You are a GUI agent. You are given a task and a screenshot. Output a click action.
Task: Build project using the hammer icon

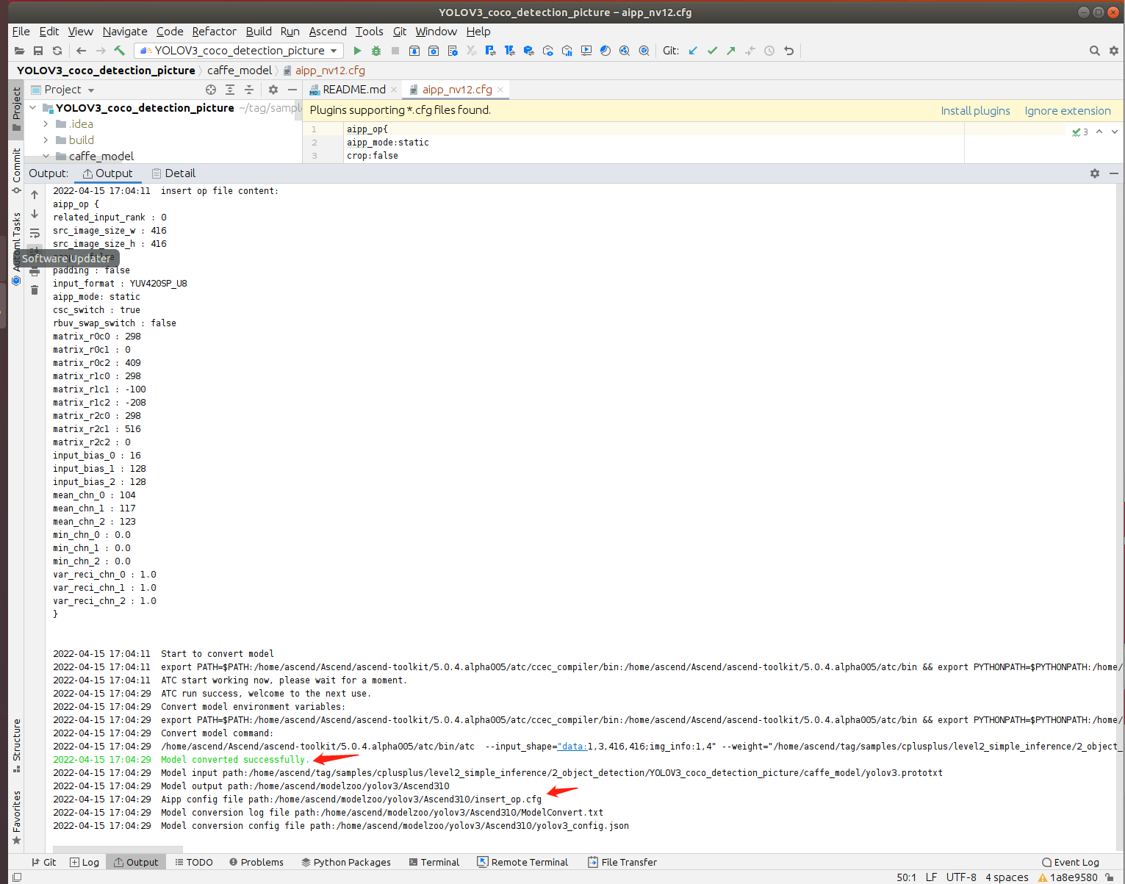[x=120, y=51]
